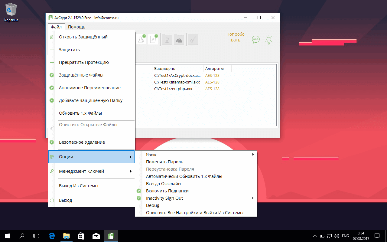Click the cloud folder toolbar icon
Viewport: 387px width, 242px height.
coord(179,39)
